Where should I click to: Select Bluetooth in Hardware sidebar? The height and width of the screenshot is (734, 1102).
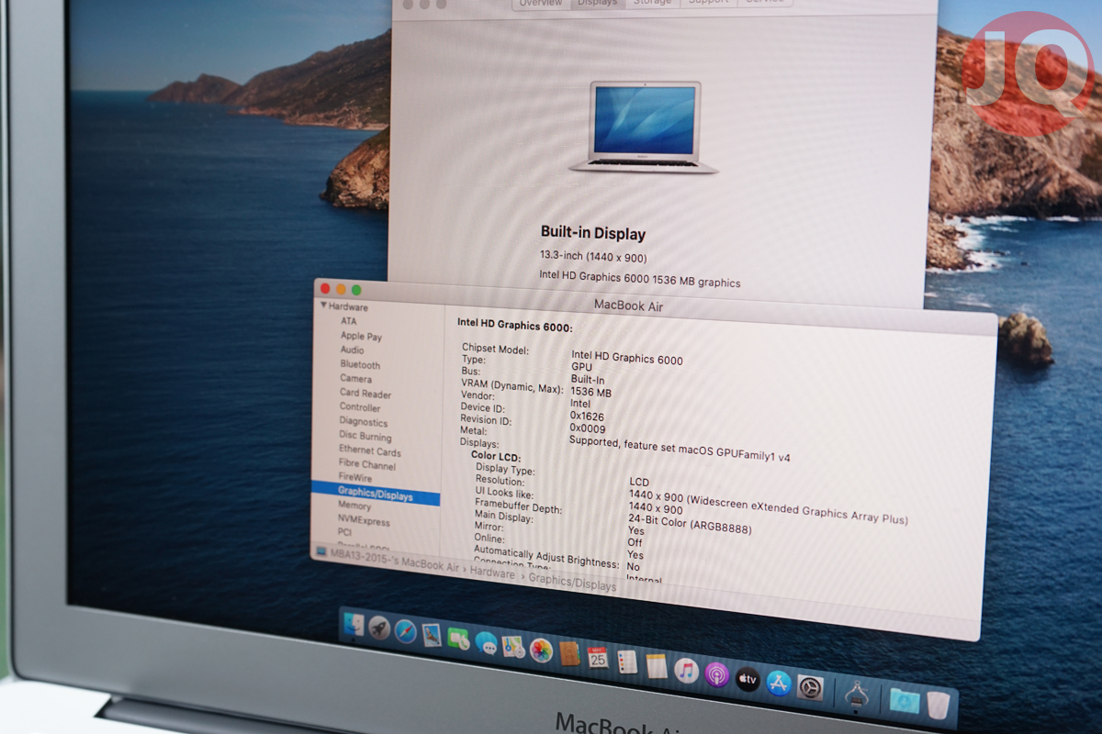[360, 364]
